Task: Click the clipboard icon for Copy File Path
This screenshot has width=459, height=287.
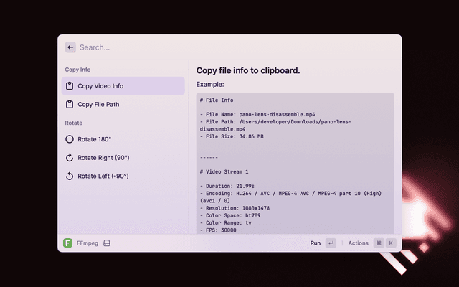Action: click(x=69, y=104)
